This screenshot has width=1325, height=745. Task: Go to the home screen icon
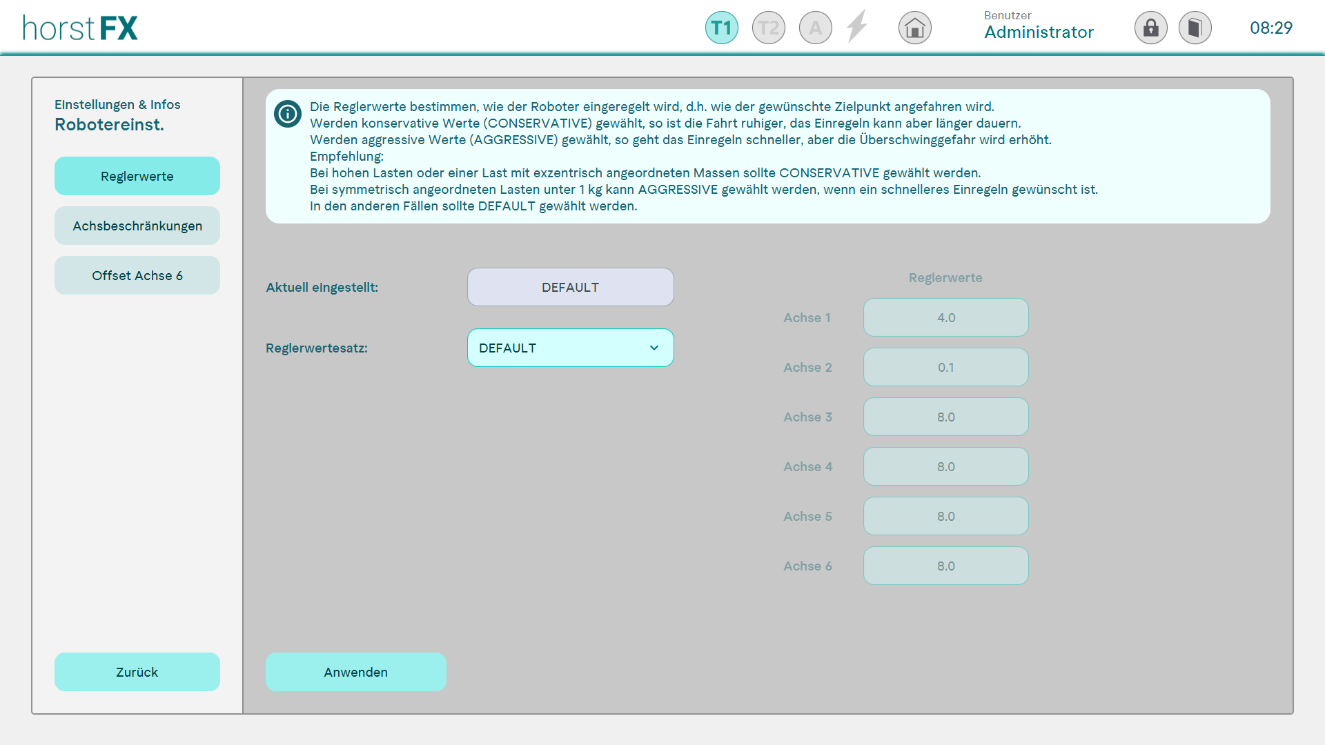pyautogui.click(x=914, y=28)
